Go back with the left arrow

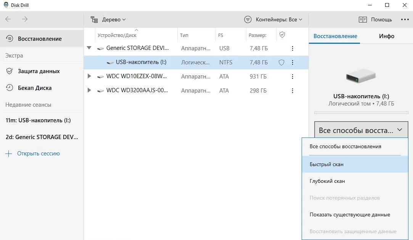click(x=8, y=19)
